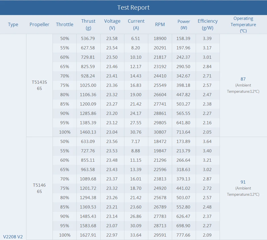Select the T5146 6S propeller cell
Image resolution: width=267 pixels, height=240 pixels.
point(39,188)
